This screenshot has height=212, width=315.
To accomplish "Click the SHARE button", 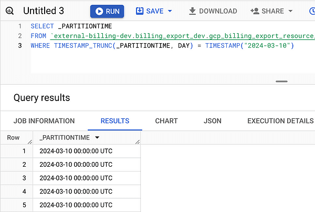I will 271,11.
